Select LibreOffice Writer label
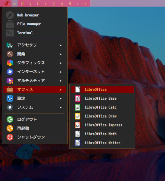 (103, 143)
